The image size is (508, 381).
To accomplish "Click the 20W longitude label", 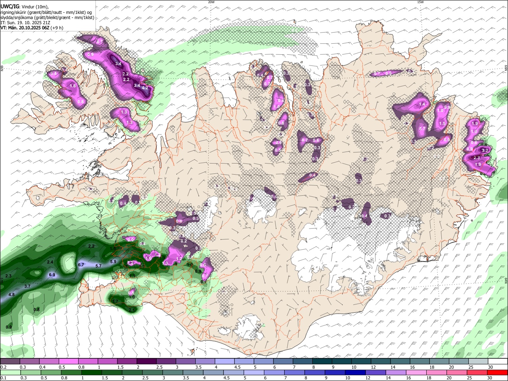I will [x=211, y=2].
